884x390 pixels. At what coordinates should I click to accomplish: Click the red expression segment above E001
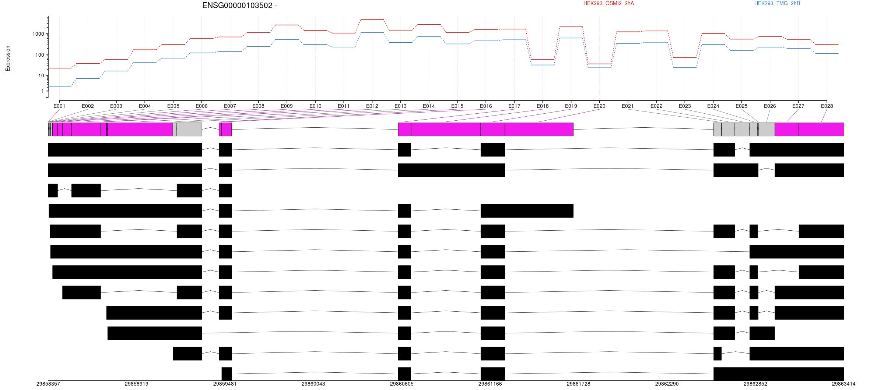[59, 68]
